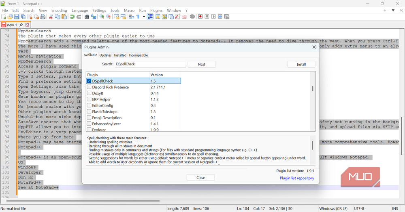Click the plus button at top right
Image resolution: width=405 pixels, height=212 pixels.
tap(385, 10)
